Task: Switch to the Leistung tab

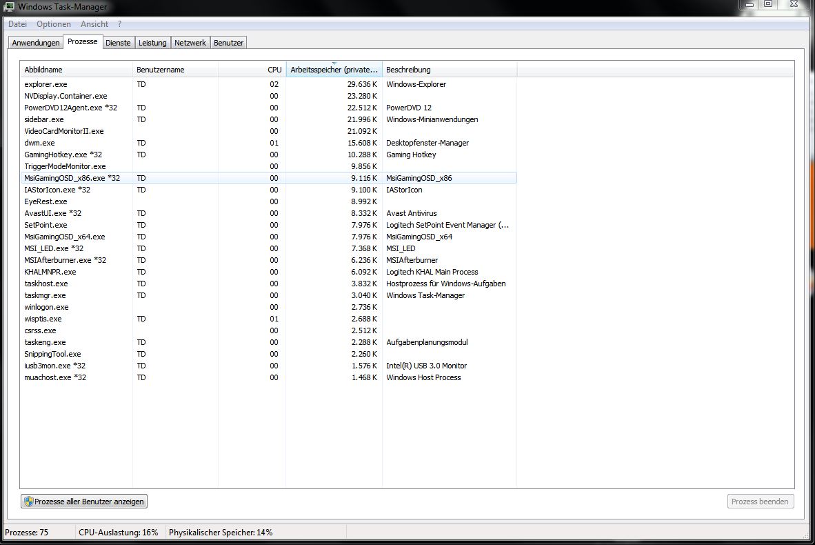Action: [x=152, y=43]
